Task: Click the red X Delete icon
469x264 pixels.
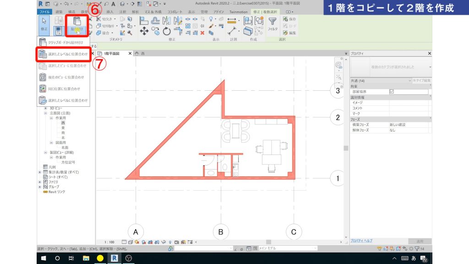Action: coord(202,33)
